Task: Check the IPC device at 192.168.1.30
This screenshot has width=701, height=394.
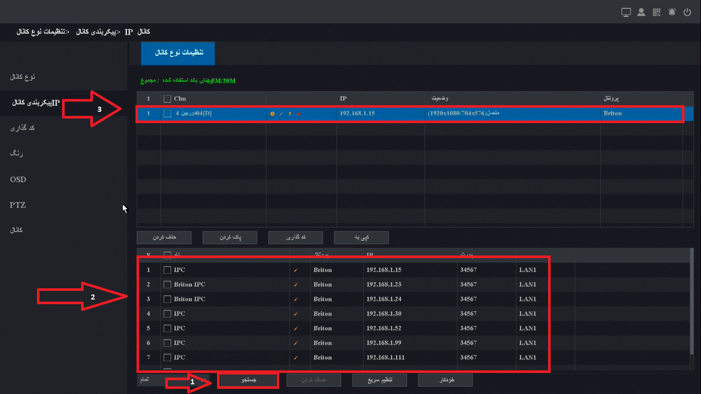Action: coord(167,313)
